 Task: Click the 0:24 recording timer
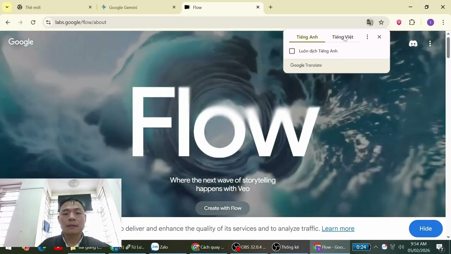coord(361,247)
